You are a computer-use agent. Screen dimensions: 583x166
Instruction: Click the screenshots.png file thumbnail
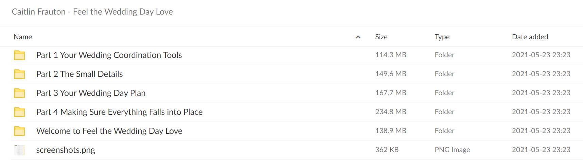(x=19, y=150)
